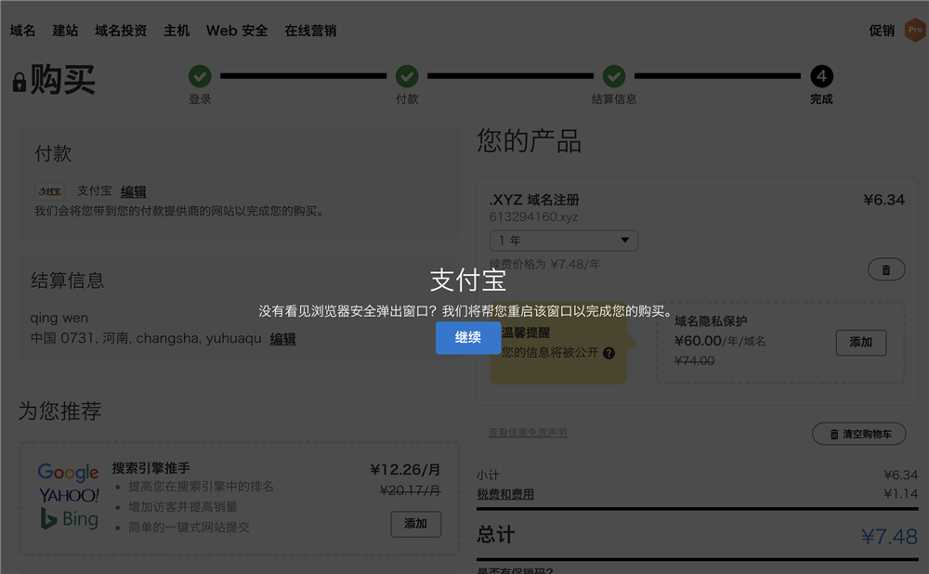Click the 税费和费用 link
The image size is (929, 574).
click(505, 494)
